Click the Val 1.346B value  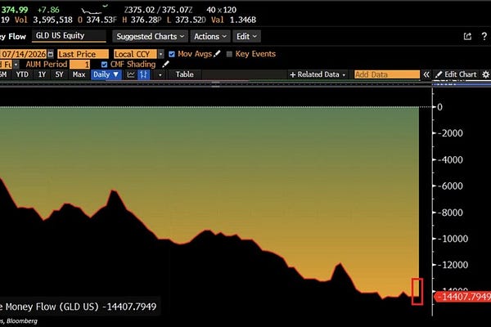pos(233,20)
